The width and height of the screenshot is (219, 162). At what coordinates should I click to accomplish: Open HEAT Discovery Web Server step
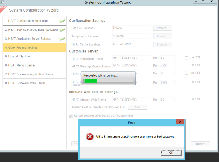click(34, 83)
